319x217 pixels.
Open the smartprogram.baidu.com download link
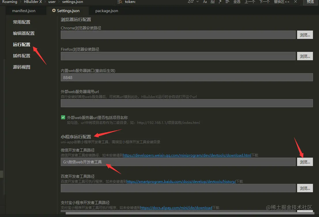181,181
